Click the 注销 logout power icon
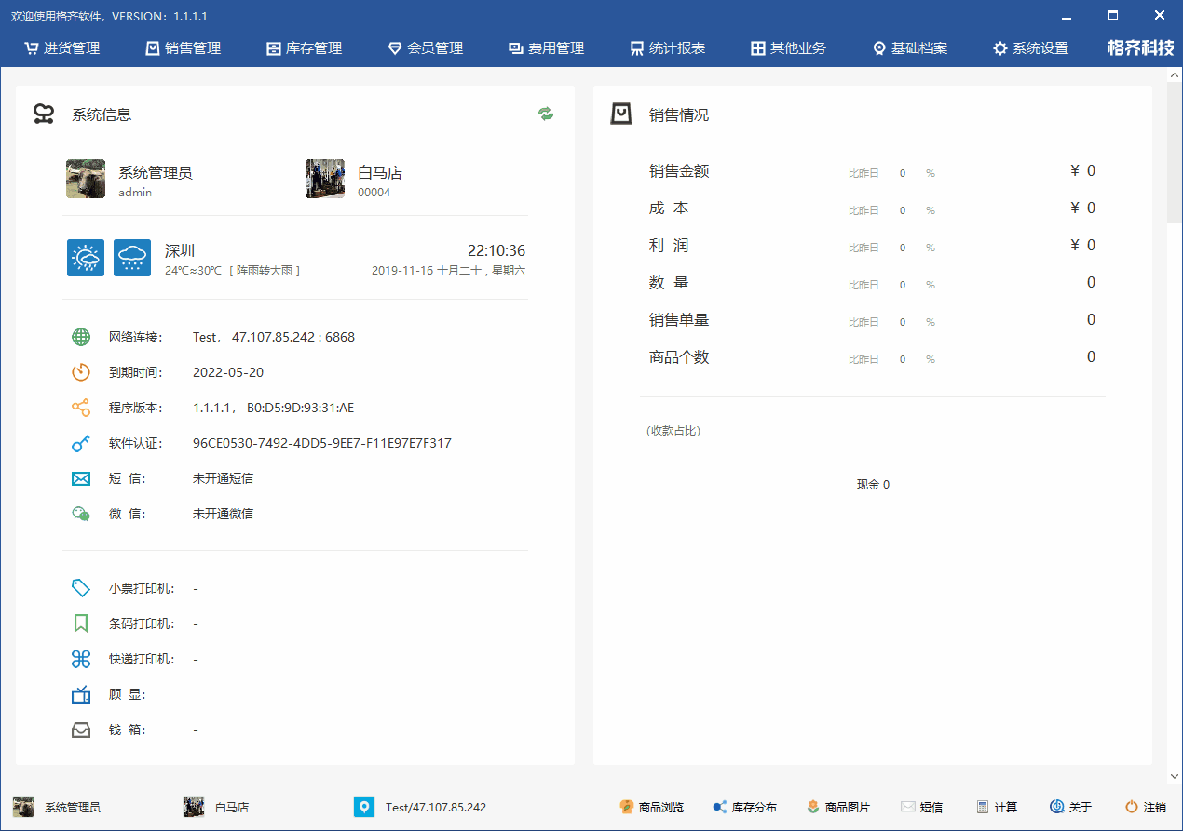Screen dimensions: 1183x831 [1132, 807]
